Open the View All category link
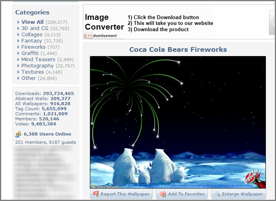 pos(33,22)
